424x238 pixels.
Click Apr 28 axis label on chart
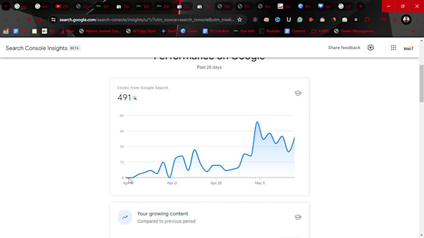tap(216, 183)
